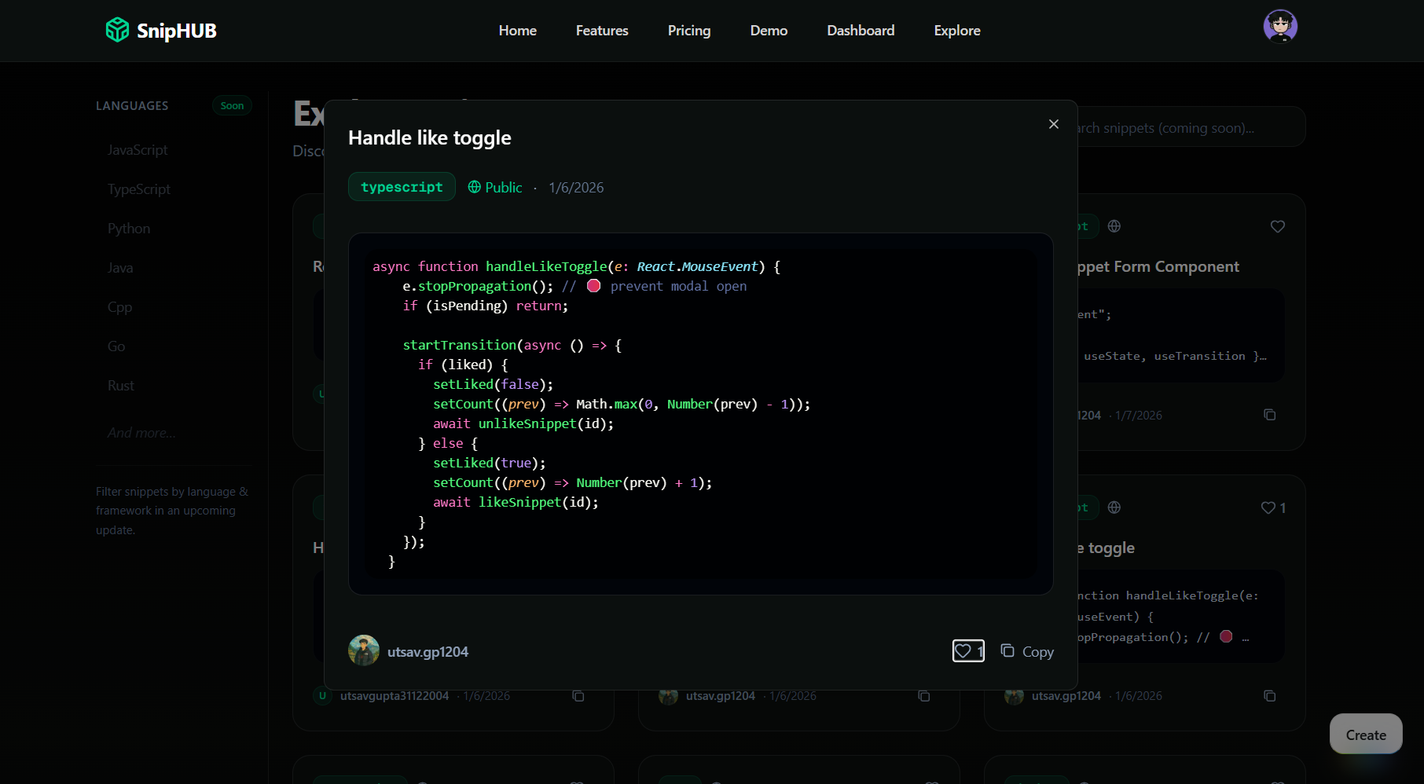This screenshot has height=784, width=1424.
Task: Open the profile avatar menu in the top right
Action: tap(1280, 26)
